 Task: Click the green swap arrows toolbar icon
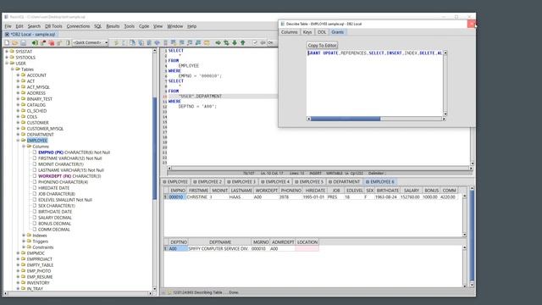tap(226, 43)
